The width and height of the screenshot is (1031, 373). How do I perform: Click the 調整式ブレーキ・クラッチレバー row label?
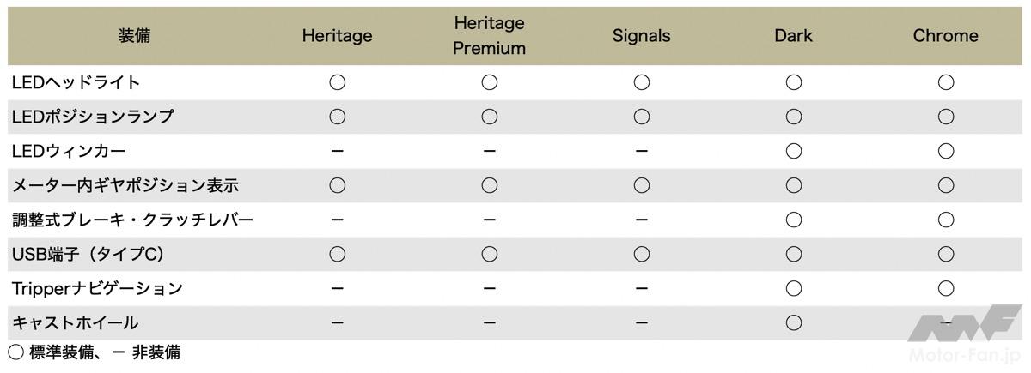click(x=133, y=220)
